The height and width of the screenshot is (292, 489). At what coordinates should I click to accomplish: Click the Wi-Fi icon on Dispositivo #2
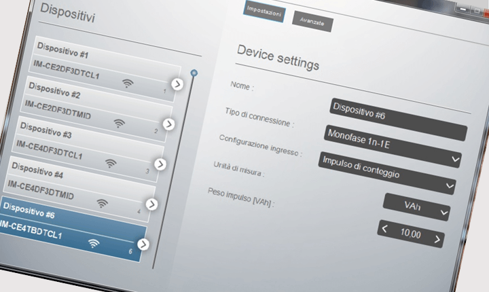[120, 123]
